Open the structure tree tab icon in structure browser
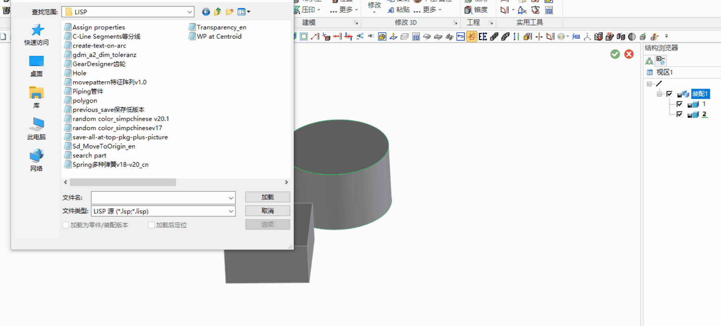 pyautogui.click(x=649, y=61)
